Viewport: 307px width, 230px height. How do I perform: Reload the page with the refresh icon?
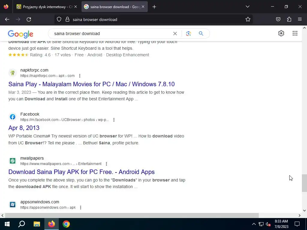pyautogui.click(x=29, y=19)
